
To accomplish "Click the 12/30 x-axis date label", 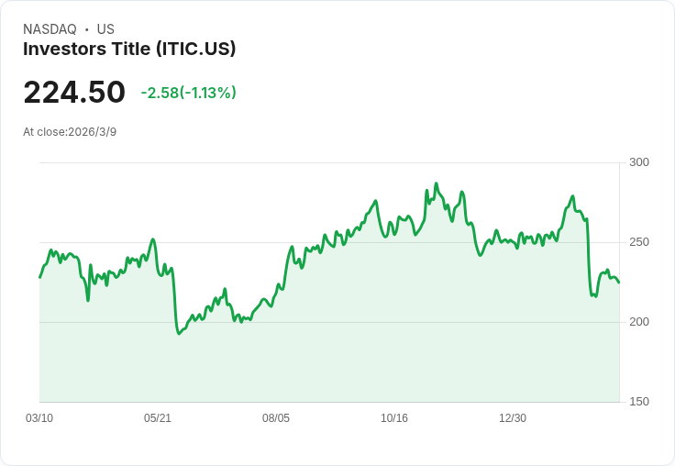I will [x=513, y=417].
